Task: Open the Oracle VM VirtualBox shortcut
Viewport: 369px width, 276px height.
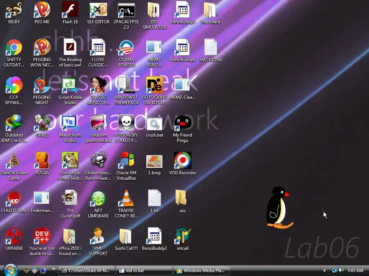Action: pyautogui.click(x=126, y=161)
